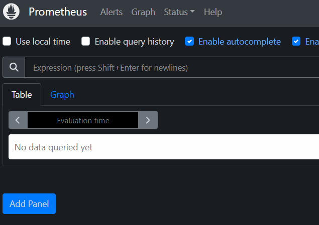The image size is (319, 225).
Task: Toggle the Enable query history checkbox
Action: click(86, 42)
